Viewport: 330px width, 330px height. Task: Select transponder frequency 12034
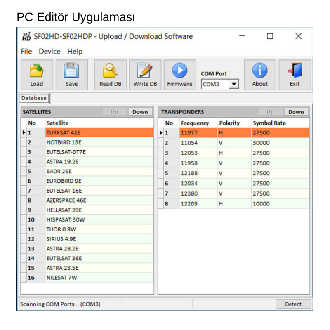click(x=198, y=184)
